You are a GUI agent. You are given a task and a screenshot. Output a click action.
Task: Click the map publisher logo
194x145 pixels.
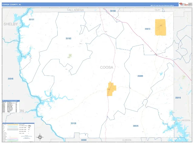[x=184, y=4]
